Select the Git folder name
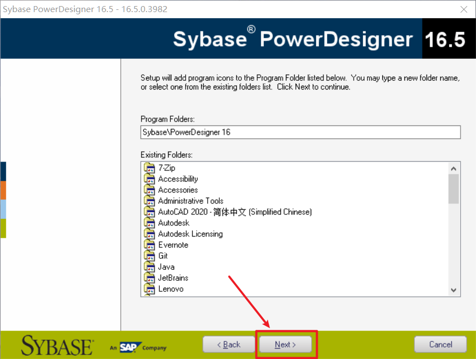 163,256
